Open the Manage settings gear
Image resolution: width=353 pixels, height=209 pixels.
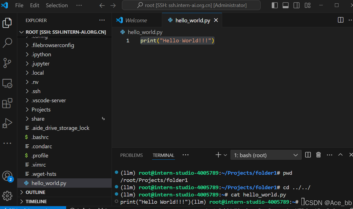click(7, 195)
